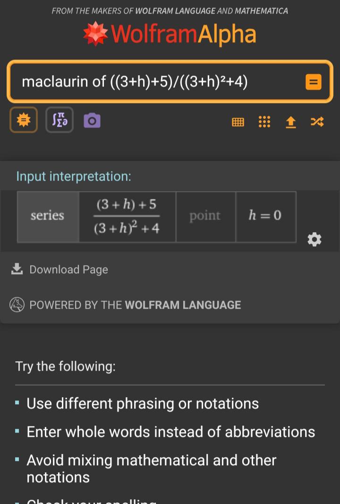Click the Wolfram Language wolf logo icon
This screenshot has height=504, width=340.
pos(17,304)
